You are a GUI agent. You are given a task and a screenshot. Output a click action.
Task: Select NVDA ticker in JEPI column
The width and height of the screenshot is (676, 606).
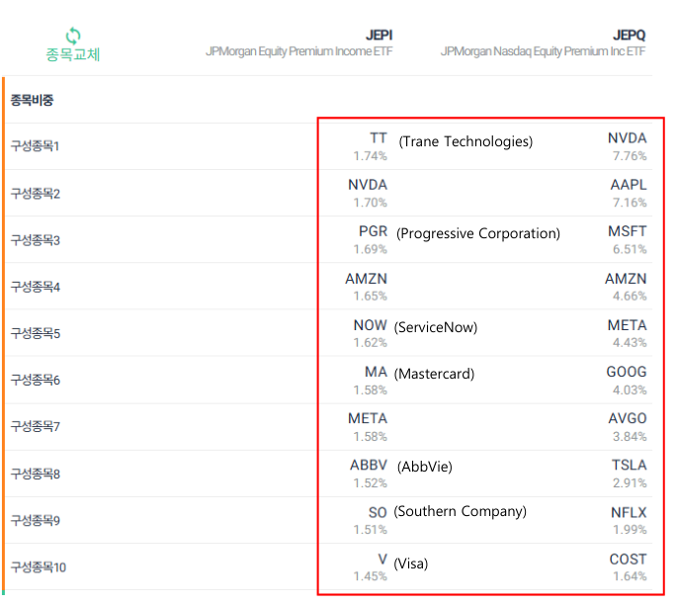[368, 185]
